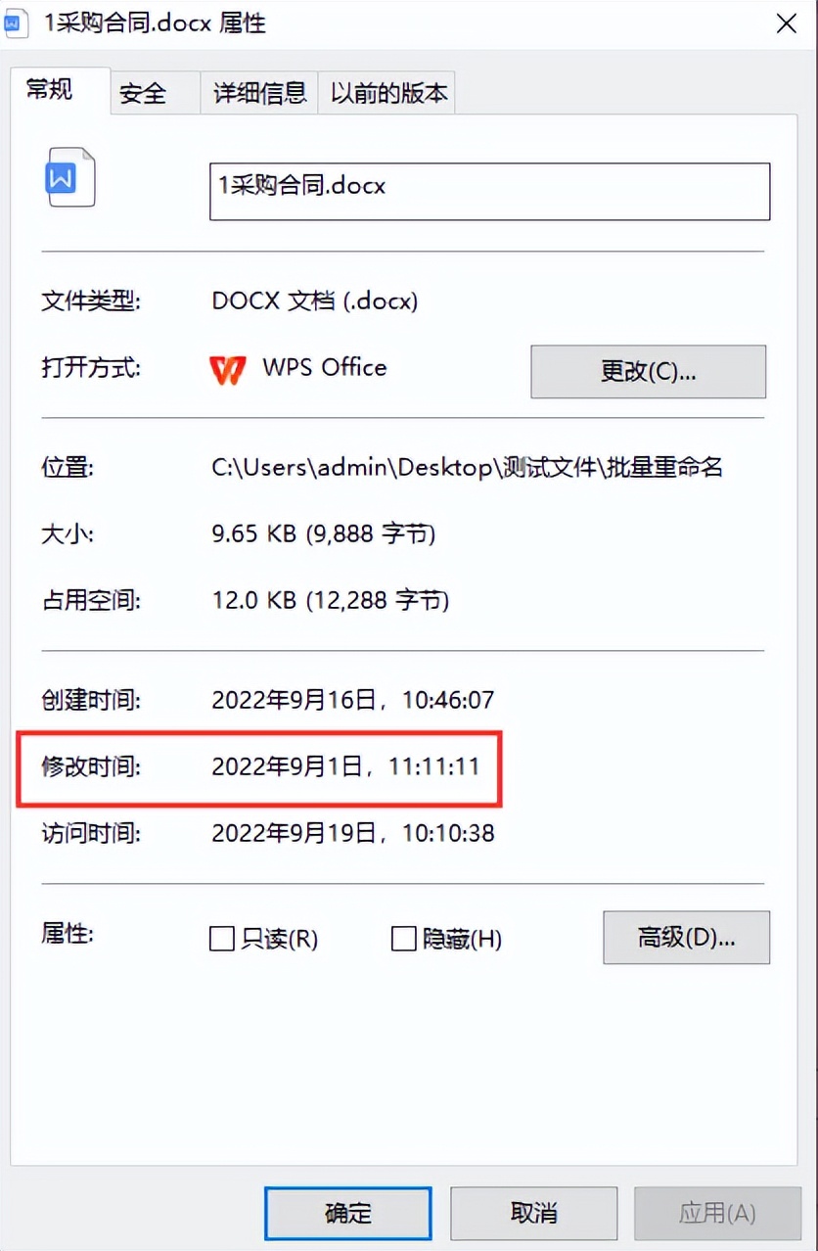Confirm with the 确定 button
The image size is (818, 1251).
[347, 1214]
